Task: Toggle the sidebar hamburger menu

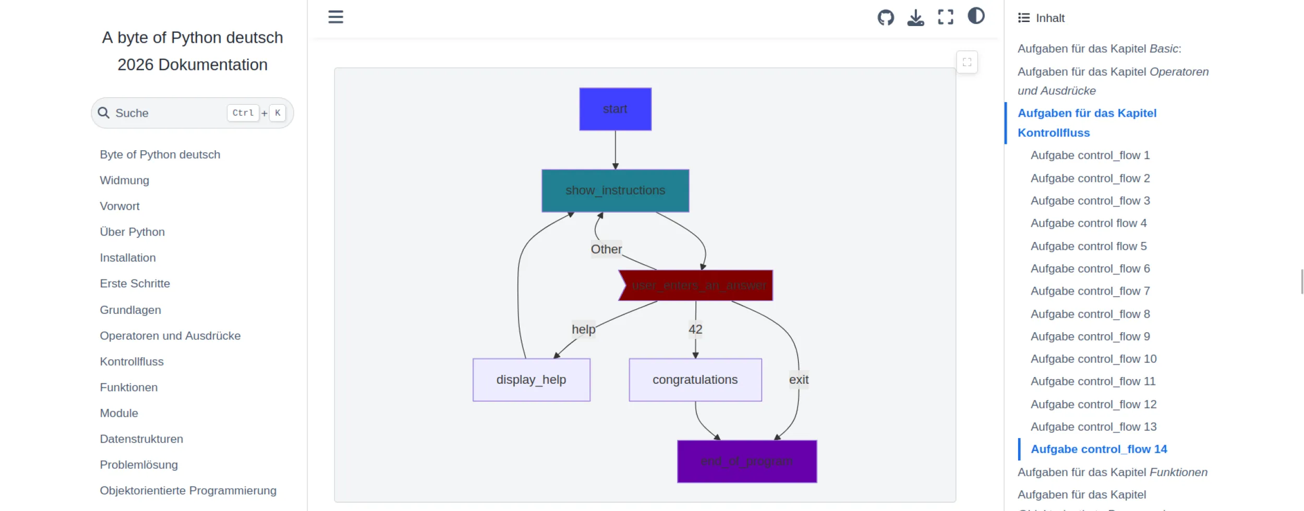Action: (335, 17)
